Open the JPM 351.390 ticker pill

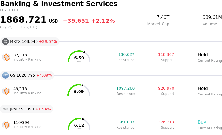pos(26,109)
